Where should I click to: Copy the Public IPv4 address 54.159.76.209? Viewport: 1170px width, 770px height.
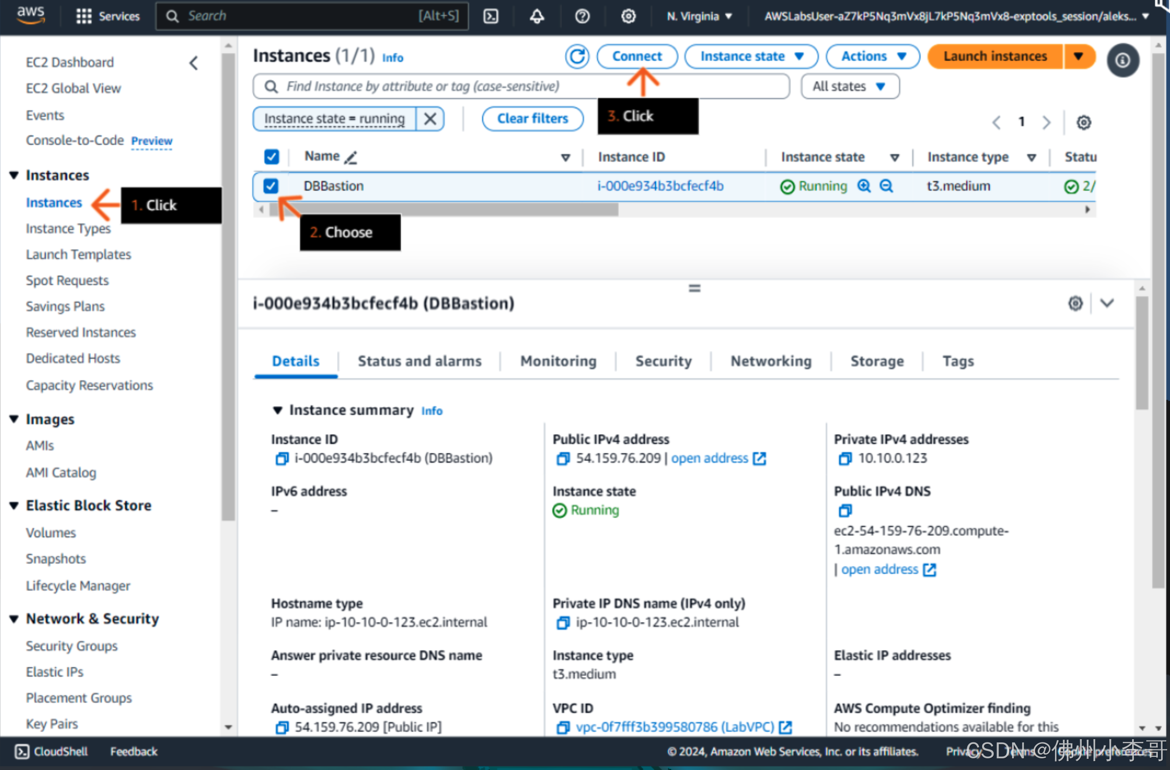click(x=563, y=459)
